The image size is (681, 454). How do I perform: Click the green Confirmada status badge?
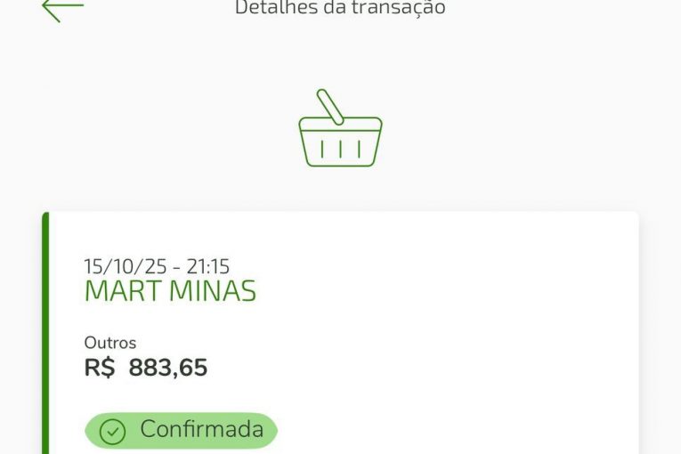181,431
